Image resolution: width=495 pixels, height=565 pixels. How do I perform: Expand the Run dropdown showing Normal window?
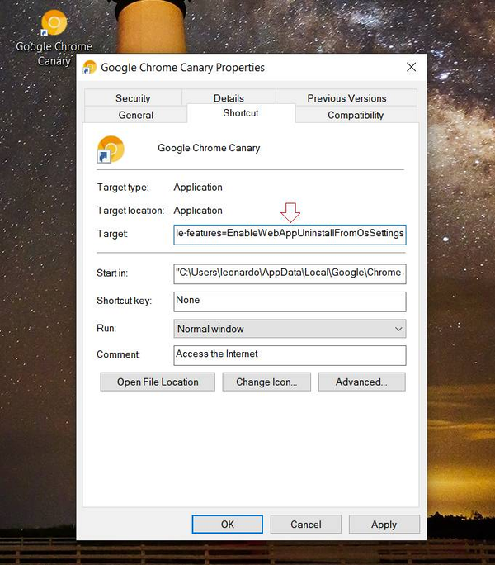(x=290, y=329)
